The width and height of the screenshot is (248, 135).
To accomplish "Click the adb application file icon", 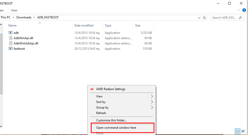I will coord(10,33).
